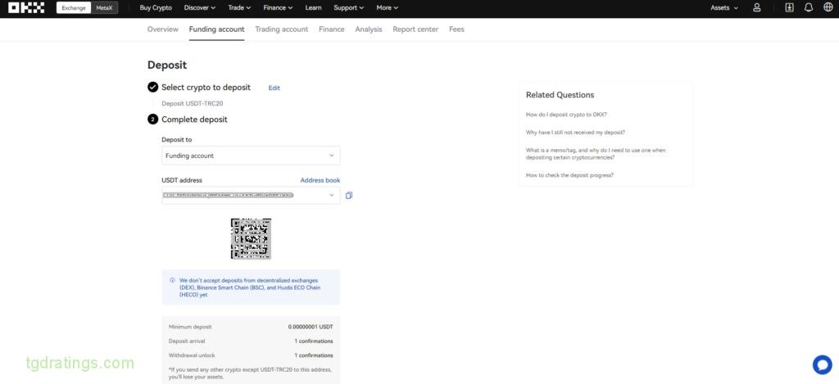Viewport: 839px width, 384px height.
Task: Click the OKX logo
Action: click(26, 8)
